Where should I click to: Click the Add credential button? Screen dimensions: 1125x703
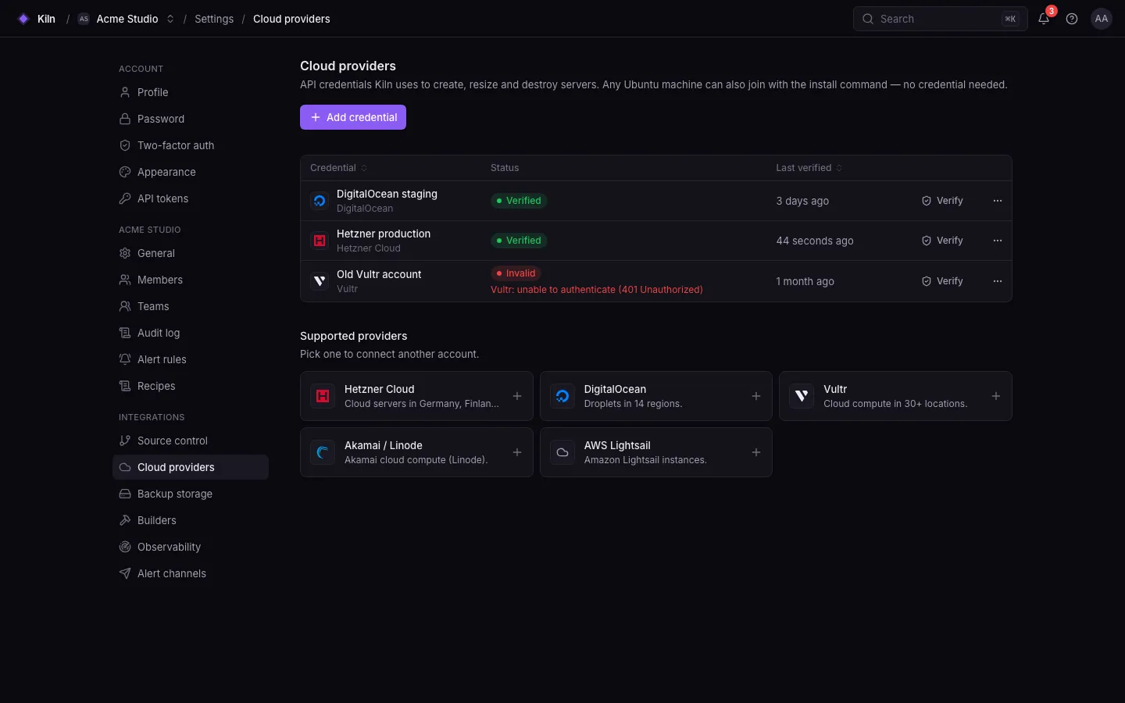tap(353, 117)
